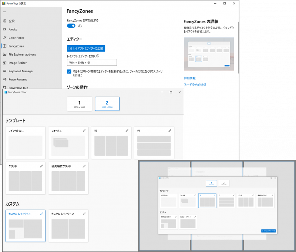Choose the レイアウトなし card in the small editor
Screen dimensions: 296x252
click(x=169, y=200)
